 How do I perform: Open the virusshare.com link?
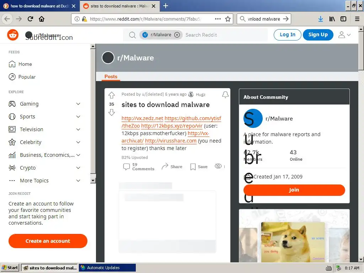pos(171,141)
